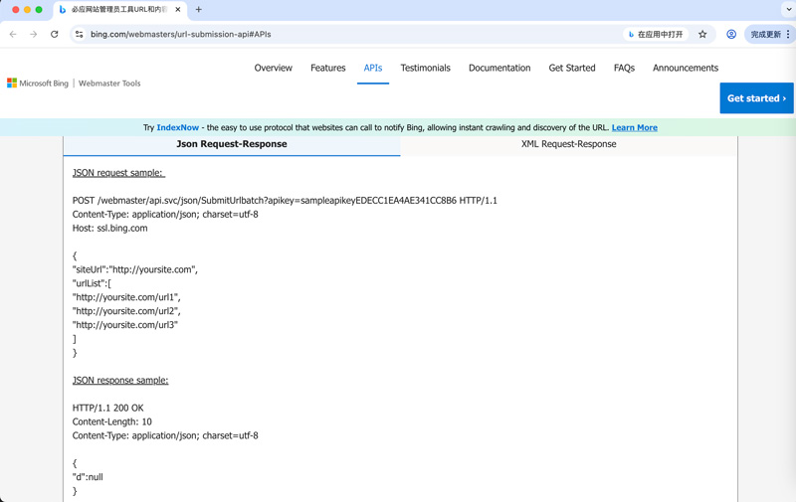Viewport: 796px width, 502px height.
Task: Close the Bing webmaster tab
Action: [x=178, y=10]
